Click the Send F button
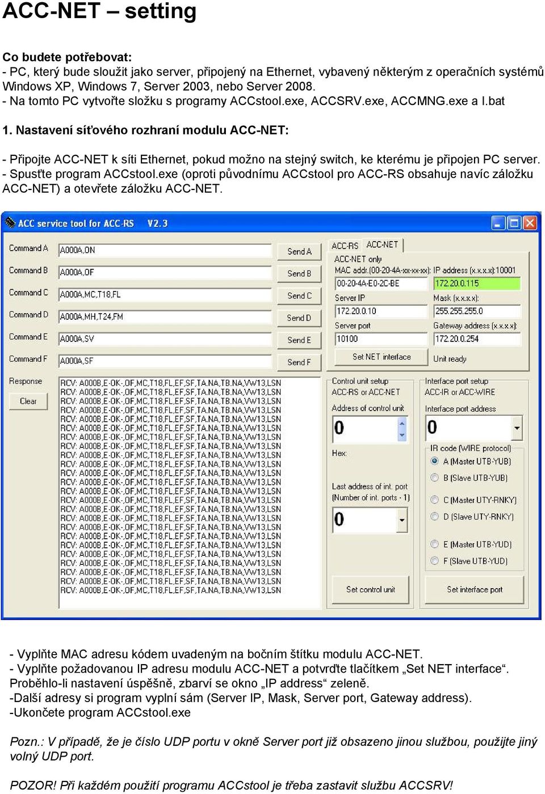The width and height of the screenshot is (545, 794). click(x=299, y=362)
